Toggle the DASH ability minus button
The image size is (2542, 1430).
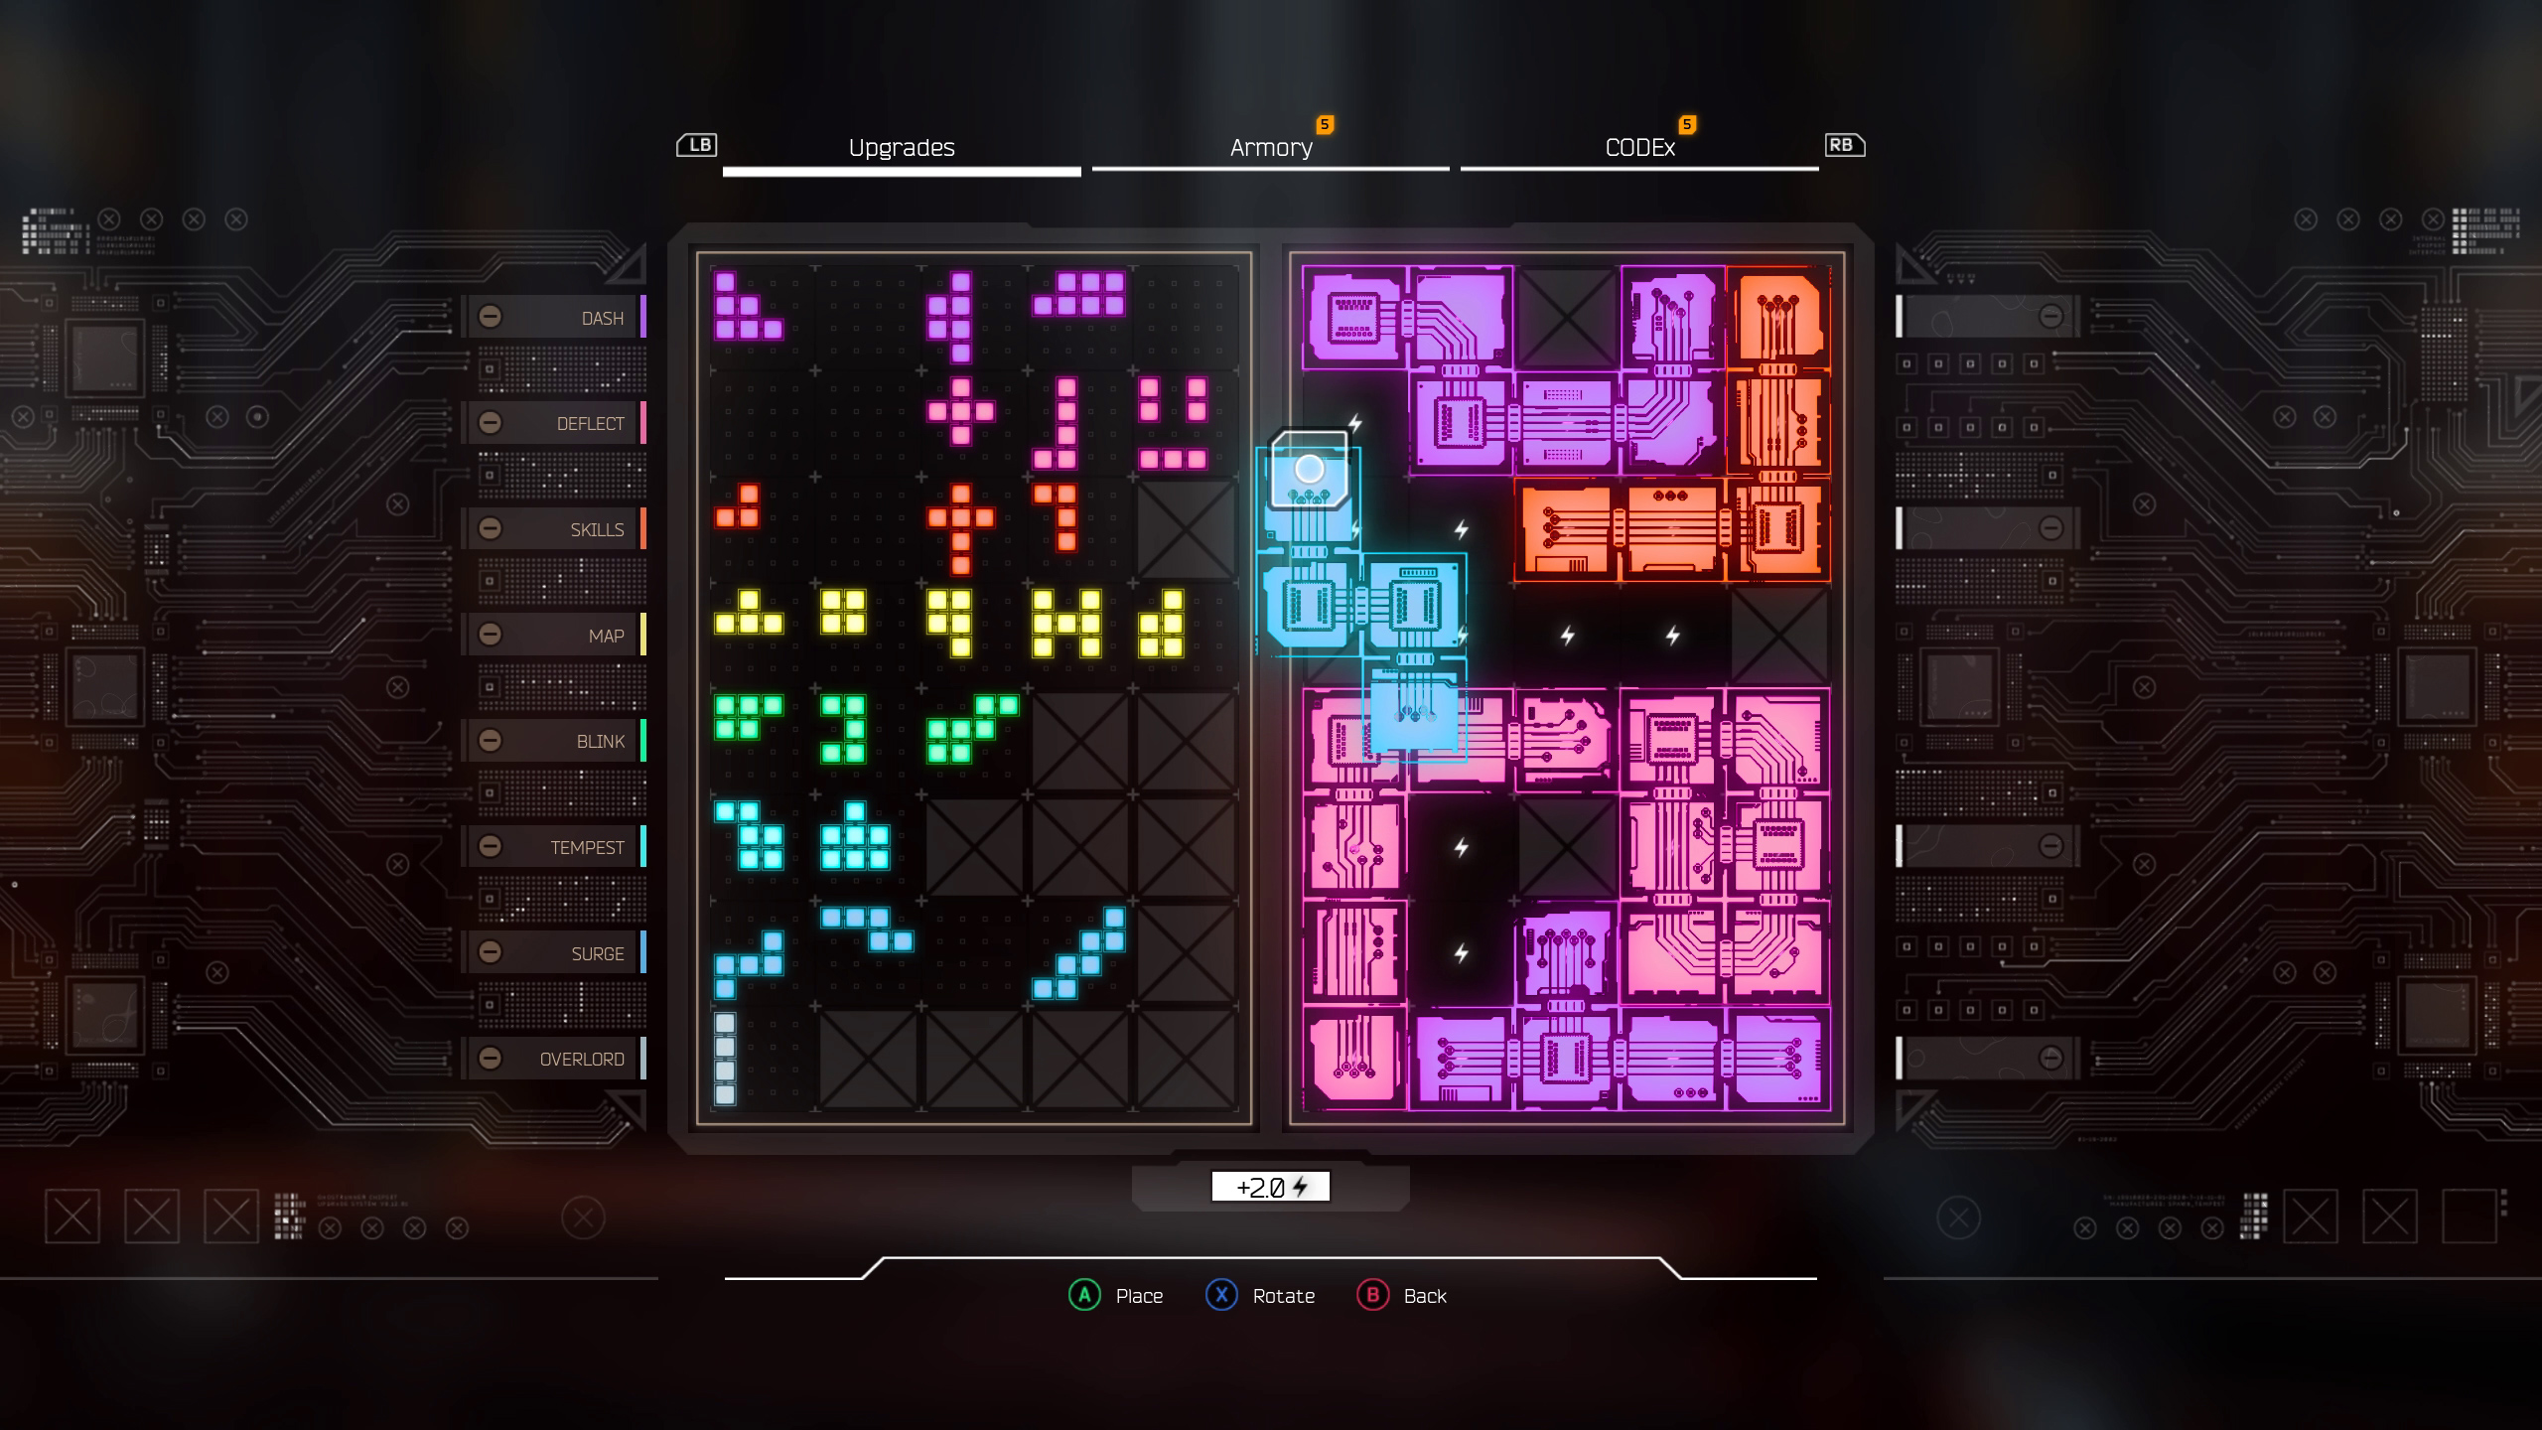pyautogui.click(x=489, y=318)
